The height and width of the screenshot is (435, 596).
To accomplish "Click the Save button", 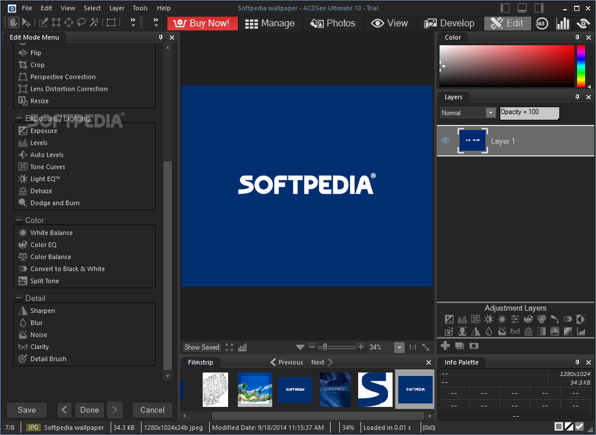I will (x=26, y=410).
